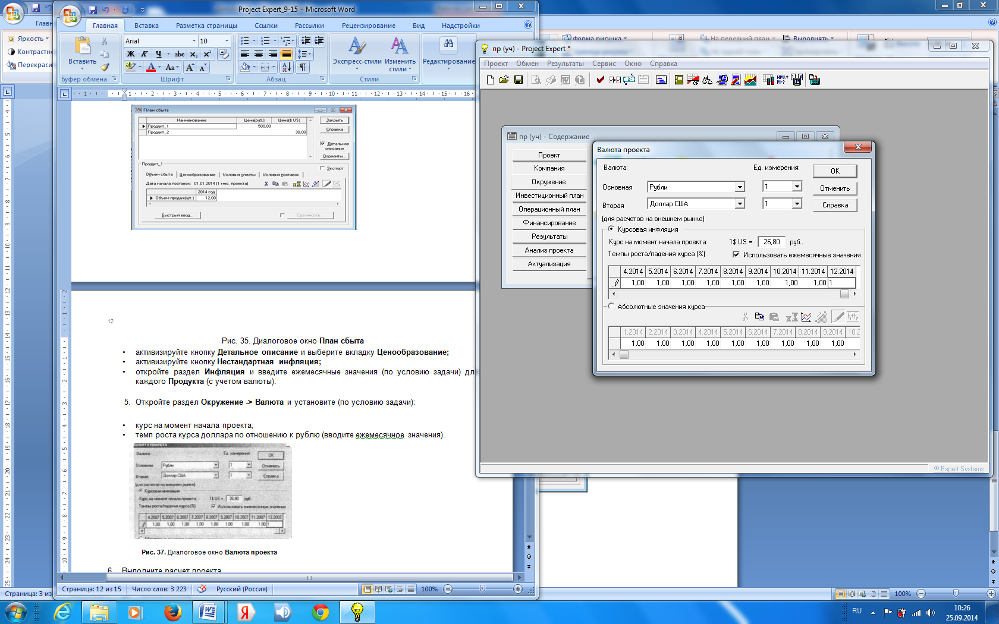Save project with the floppy disk icon
999x624 pixels.
tap(519, 80)
